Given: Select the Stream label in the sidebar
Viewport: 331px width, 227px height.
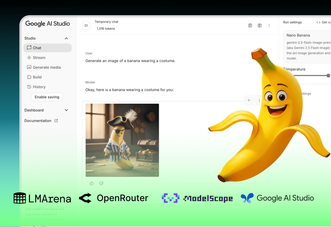Looking at the screenshot, I should tap(39, 58).
